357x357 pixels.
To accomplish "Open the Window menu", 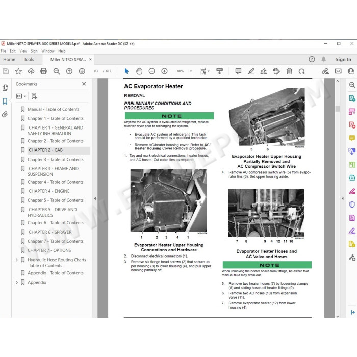I will 48,51.
